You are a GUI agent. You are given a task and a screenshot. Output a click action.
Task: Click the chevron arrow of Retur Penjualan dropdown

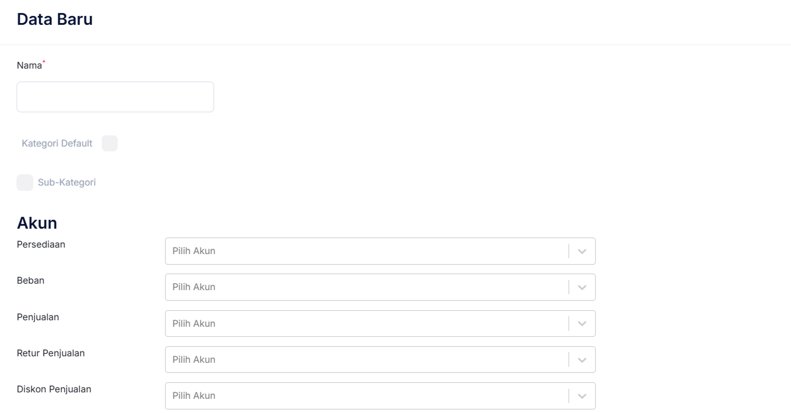pyautogui.click(x=582, y=360)
